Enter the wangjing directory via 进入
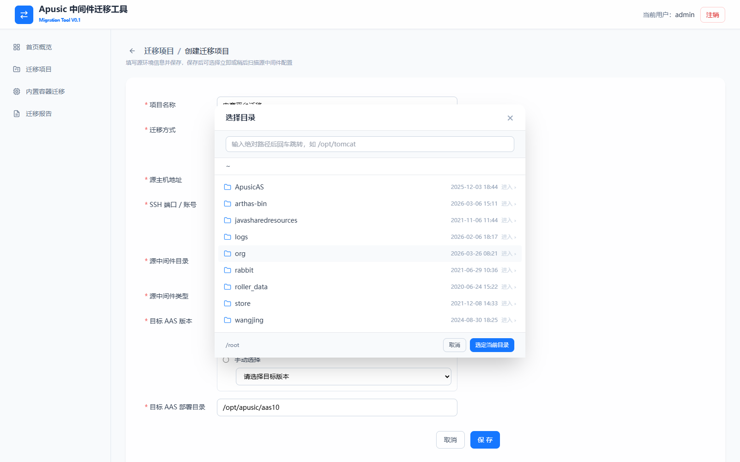The width and height of the screenshot is (740, 462). click(509, 320)
